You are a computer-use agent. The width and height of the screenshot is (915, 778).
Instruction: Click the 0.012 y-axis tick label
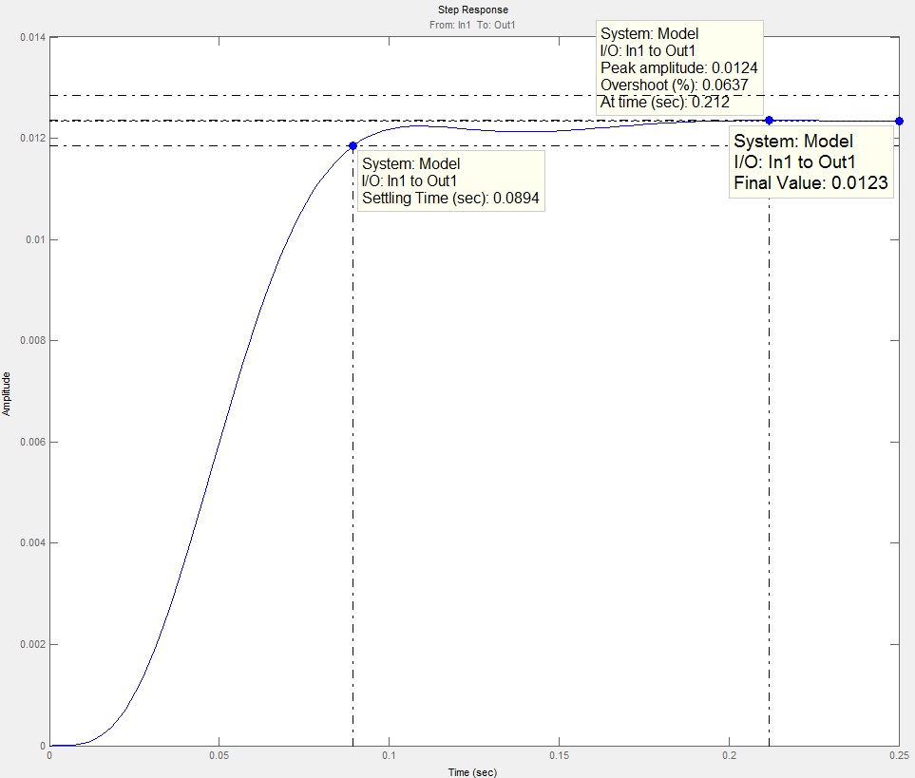[32, 139]
